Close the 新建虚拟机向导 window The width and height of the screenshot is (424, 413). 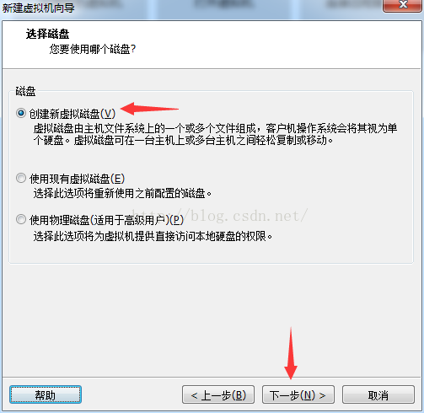click(x=403, y=5)
